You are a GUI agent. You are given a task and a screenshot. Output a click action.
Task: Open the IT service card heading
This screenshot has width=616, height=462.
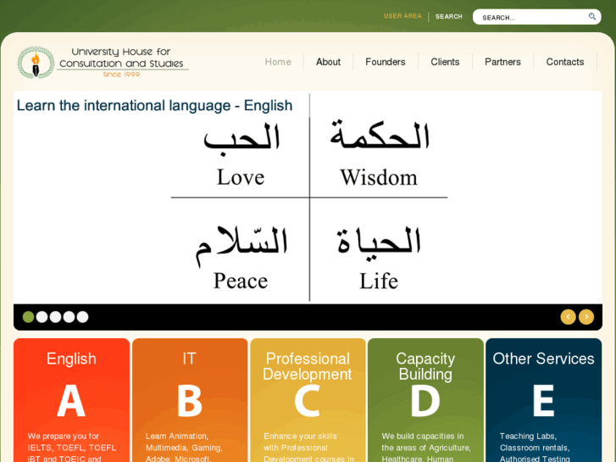(189, 359)
